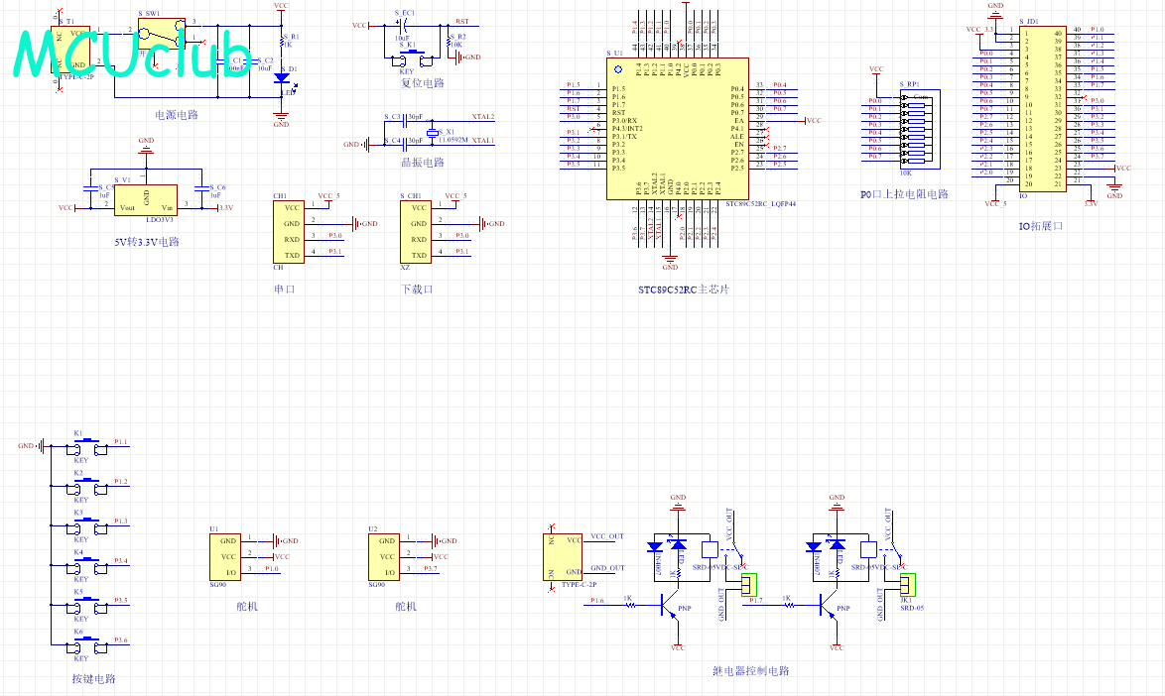The width and height of the screenshot is (1165, 696).
Task: Click the 按键电路 section label text
Action: (93, 679)
